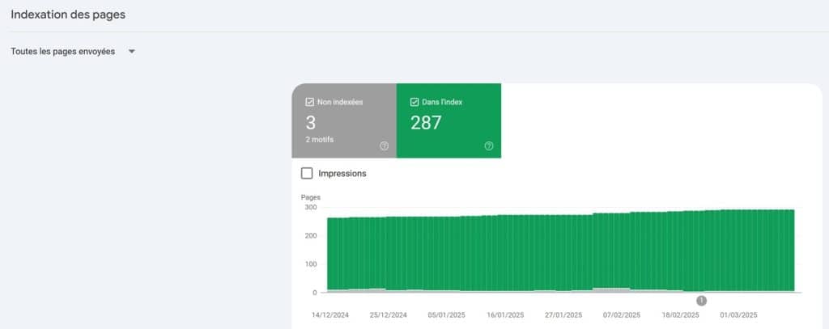Select the 'Non indexées' count of 3

(310, 123)
